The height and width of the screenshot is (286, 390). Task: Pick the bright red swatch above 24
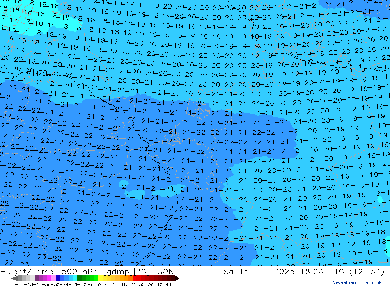click(135, 279)
